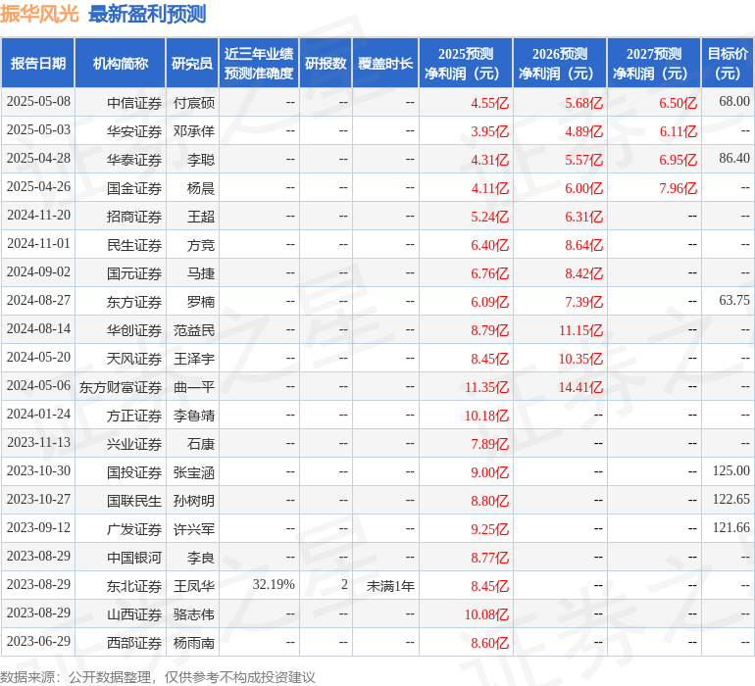Click researcher 马捷
This screenshot has width=755, height=686.
[x=201, y=273]
